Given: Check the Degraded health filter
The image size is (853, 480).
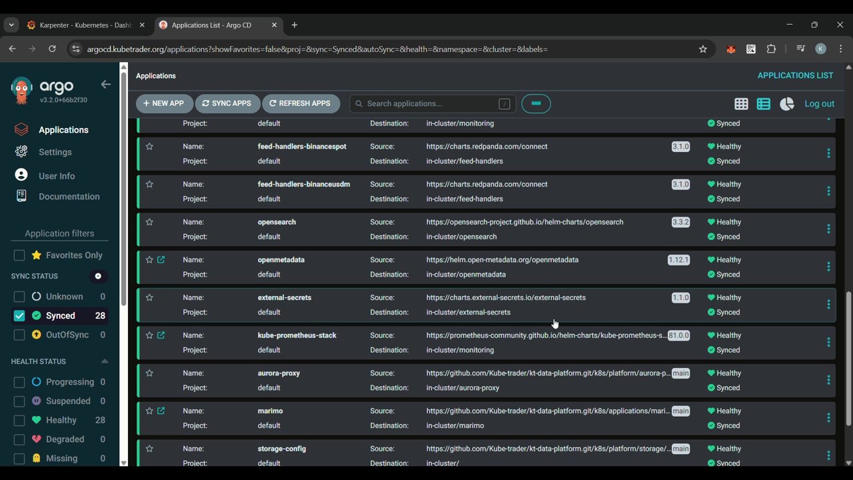Looking at the screenshot, I should 19,439.
